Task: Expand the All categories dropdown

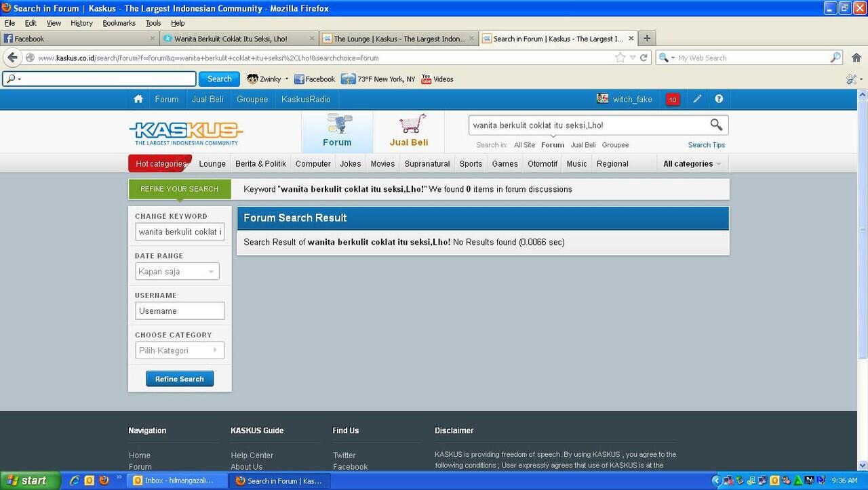Action: pyautogui.click(x=692, y=163)
